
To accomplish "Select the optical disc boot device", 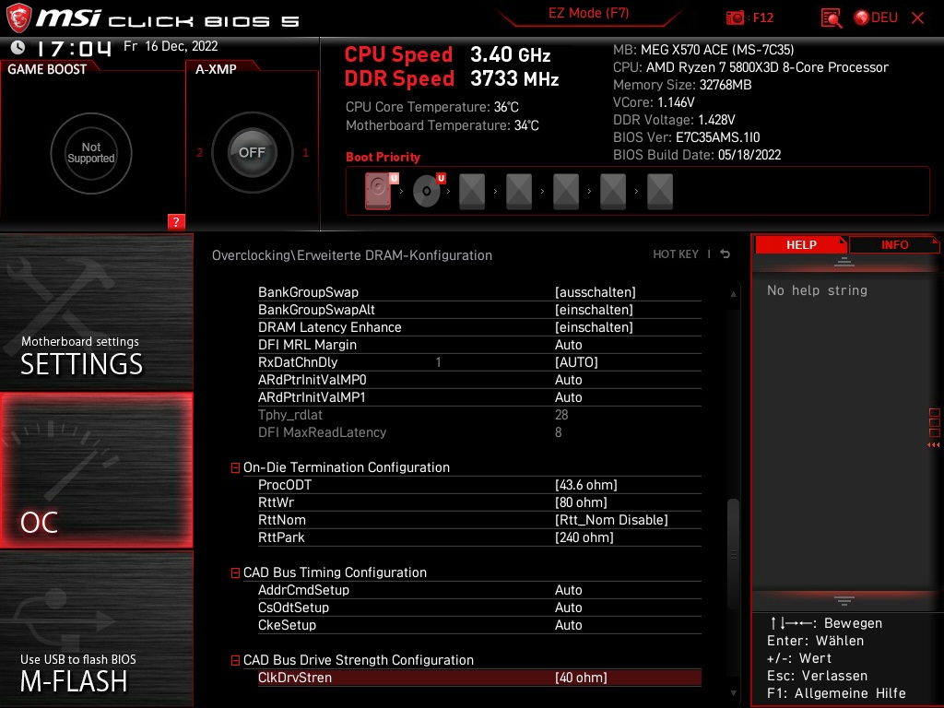I will pyautogui.click(x=429, y=191).
